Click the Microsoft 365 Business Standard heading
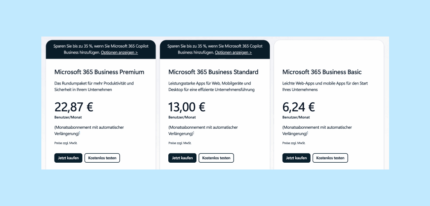This screenshot has width=430, height=206. (x=214, y=72)
